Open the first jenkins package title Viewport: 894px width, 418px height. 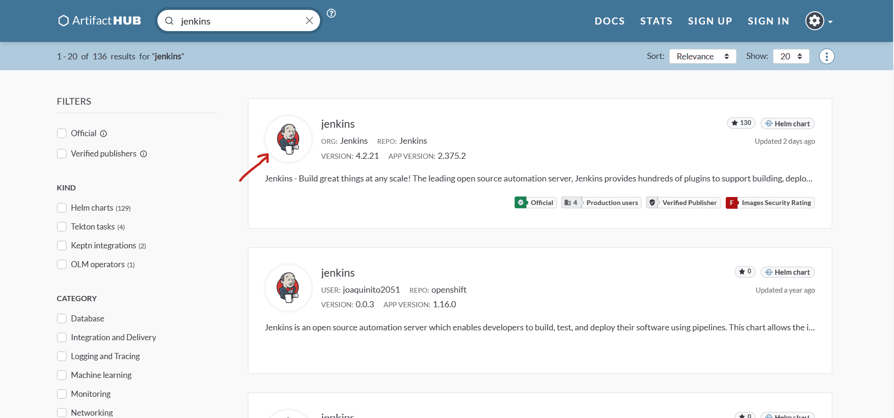click(338, 124)
